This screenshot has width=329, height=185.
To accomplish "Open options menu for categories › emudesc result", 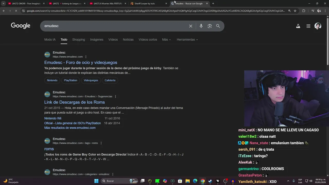I will click(x=113, y=174).
